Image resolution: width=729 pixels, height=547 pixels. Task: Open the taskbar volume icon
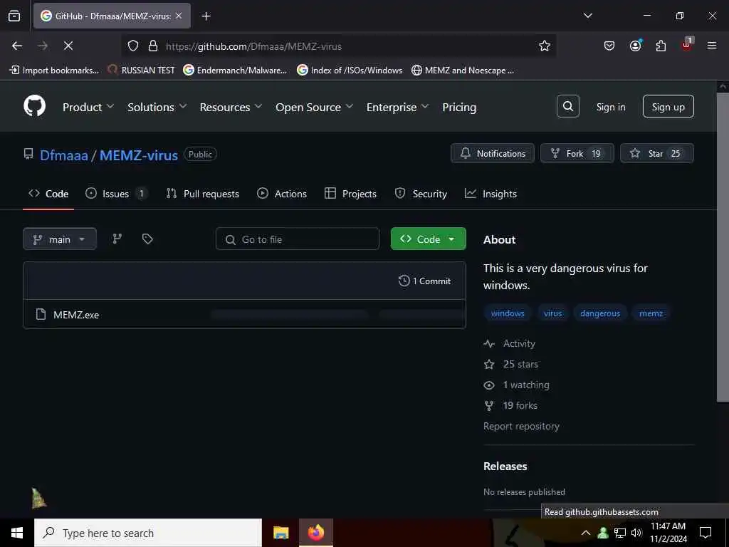(x=636, y=533)
